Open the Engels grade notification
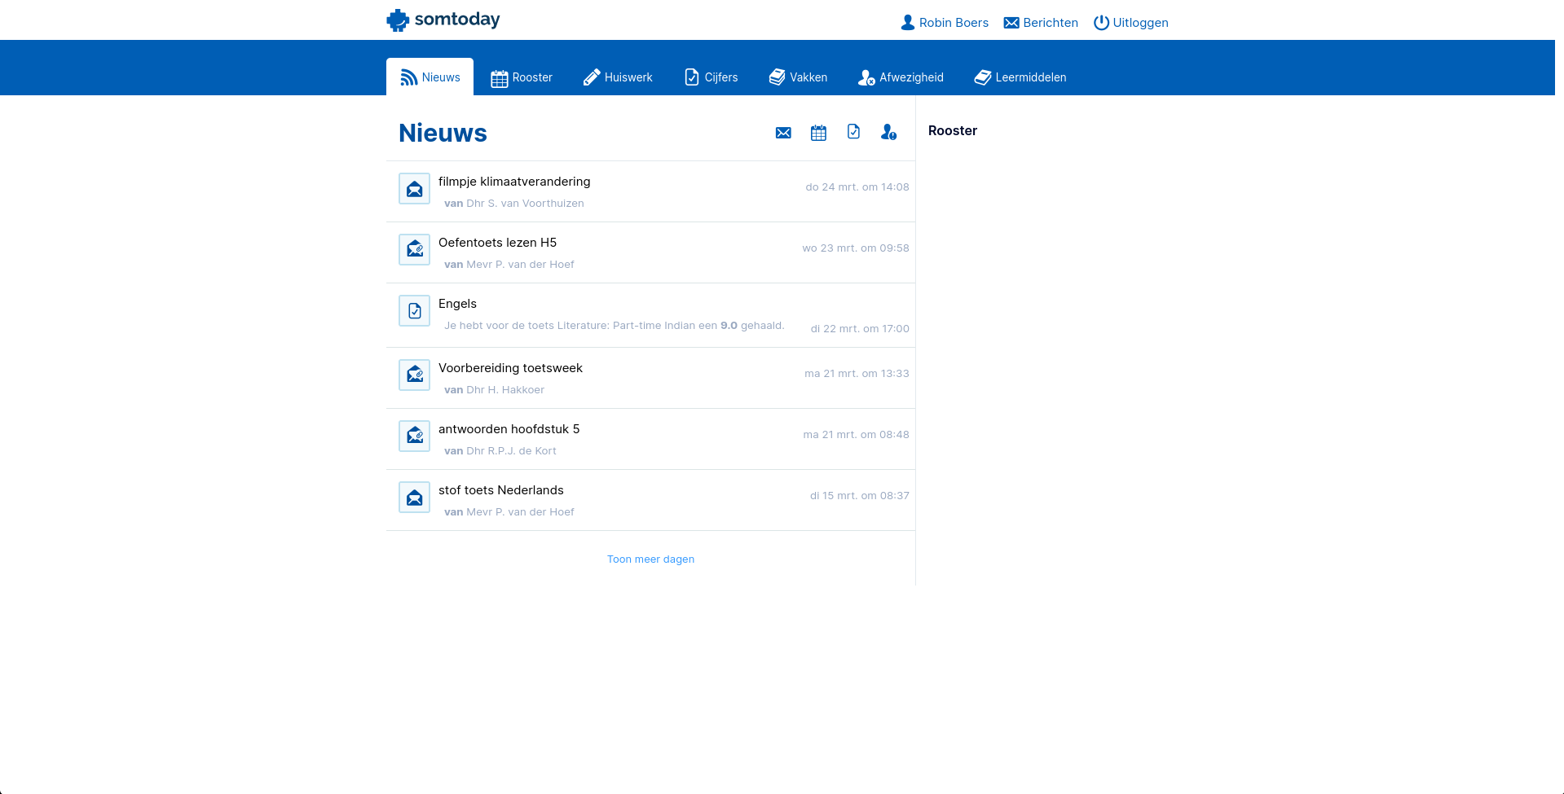This screenshot has height=794, width=1564. click(650, 316)
